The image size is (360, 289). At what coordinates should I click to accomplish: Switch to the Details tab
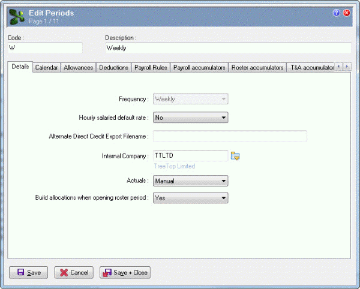[x=20, y=67]
